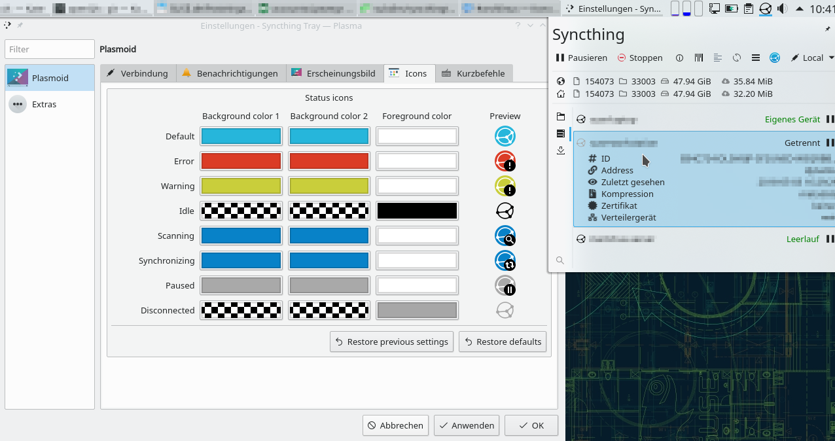Open the Kurzbefehle tab
Screen dimensions: 835x441
pos(475,73)
